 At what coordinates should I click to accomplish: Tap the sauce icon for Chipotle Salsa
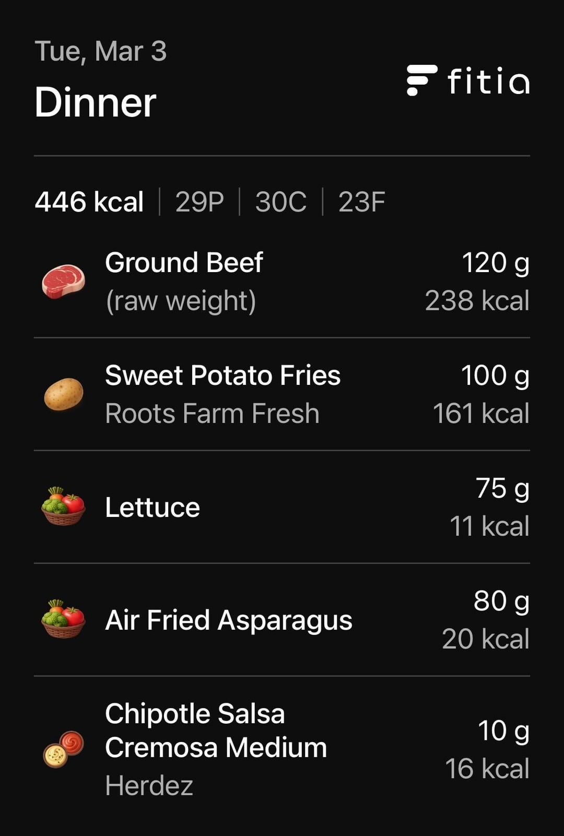63,749
